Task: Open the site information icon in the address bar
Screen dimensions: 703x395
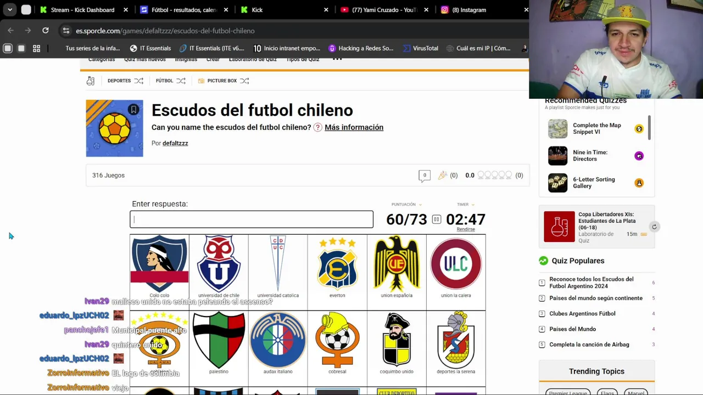Action: [x=66, y=31]
